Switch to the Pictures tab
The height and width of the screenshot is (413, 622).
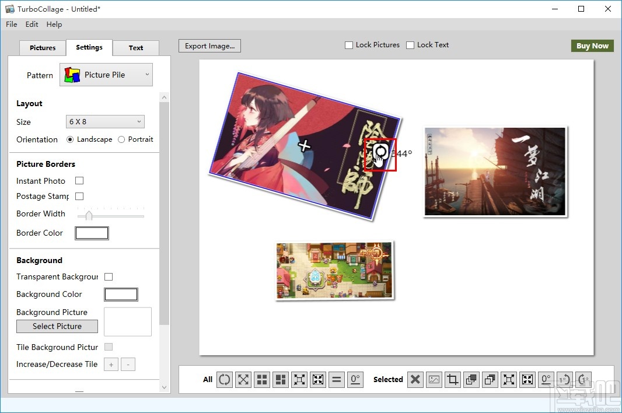[42, 48]
